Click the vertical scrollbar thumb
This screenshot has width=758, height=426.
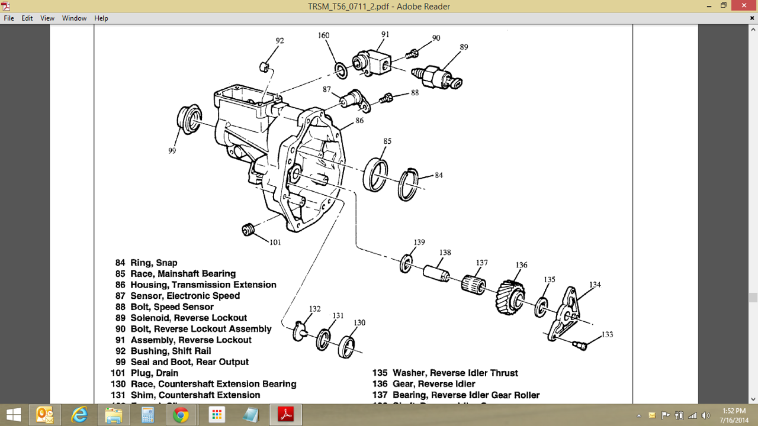pos(753,298)
